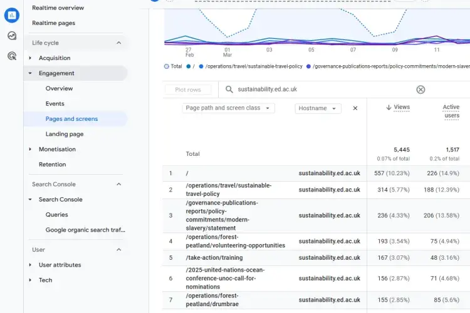Open the Advertising icon in left rail
This screenshot has width=470, height=313.
coord(11,56)
